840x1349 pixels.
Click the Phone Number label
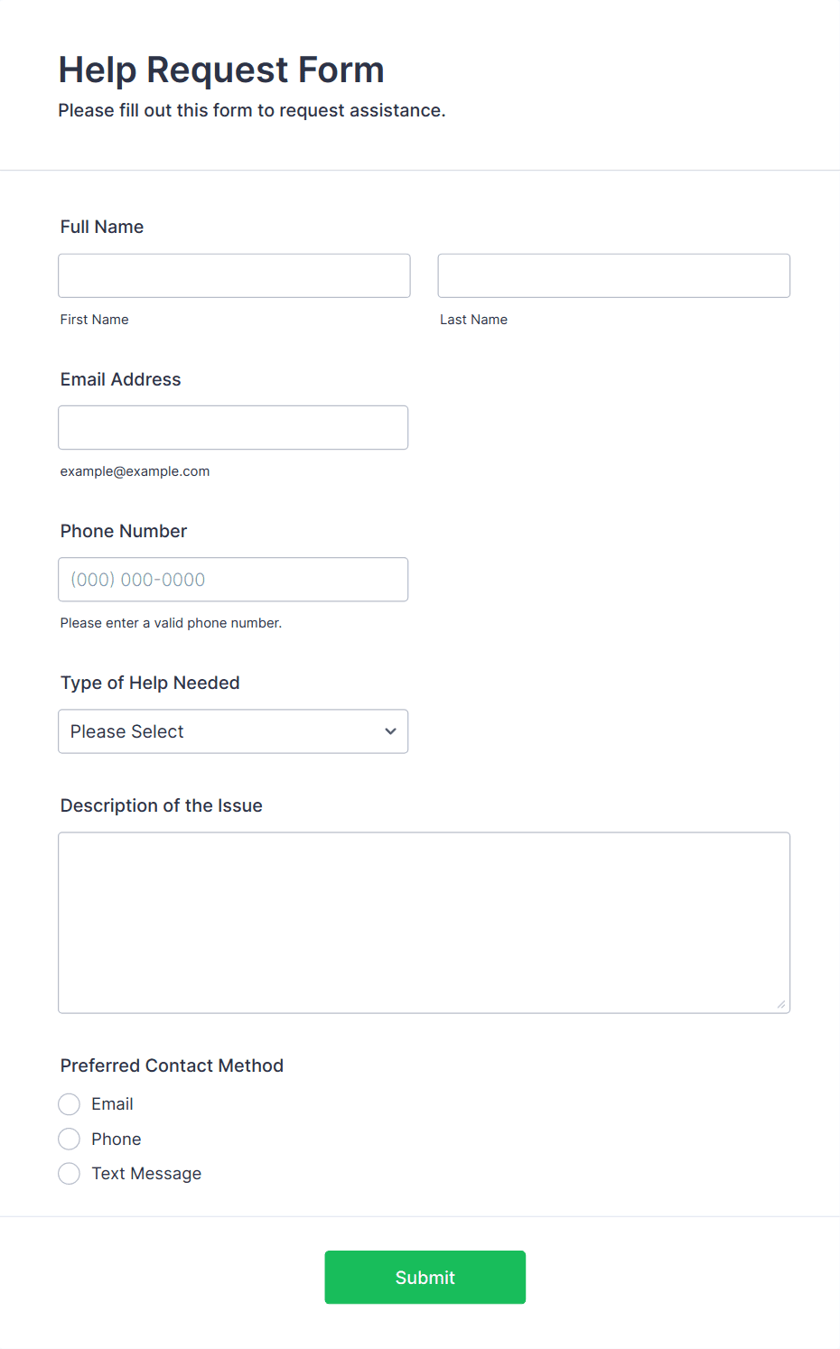click(124, 531)
